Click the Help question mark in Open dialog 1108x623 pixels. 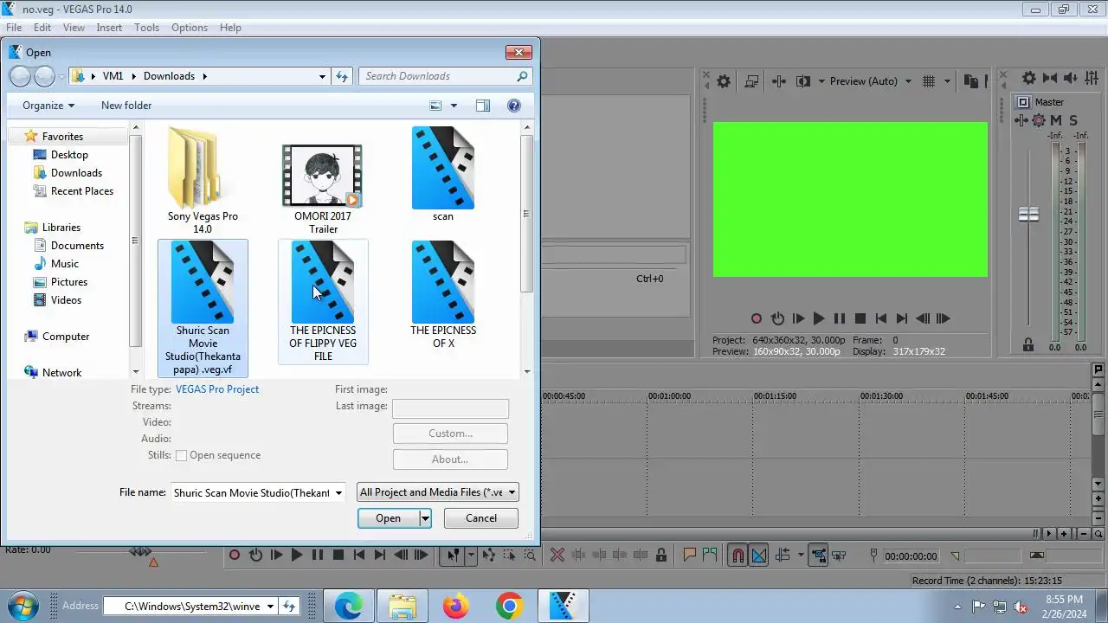[x=513, y=106]
